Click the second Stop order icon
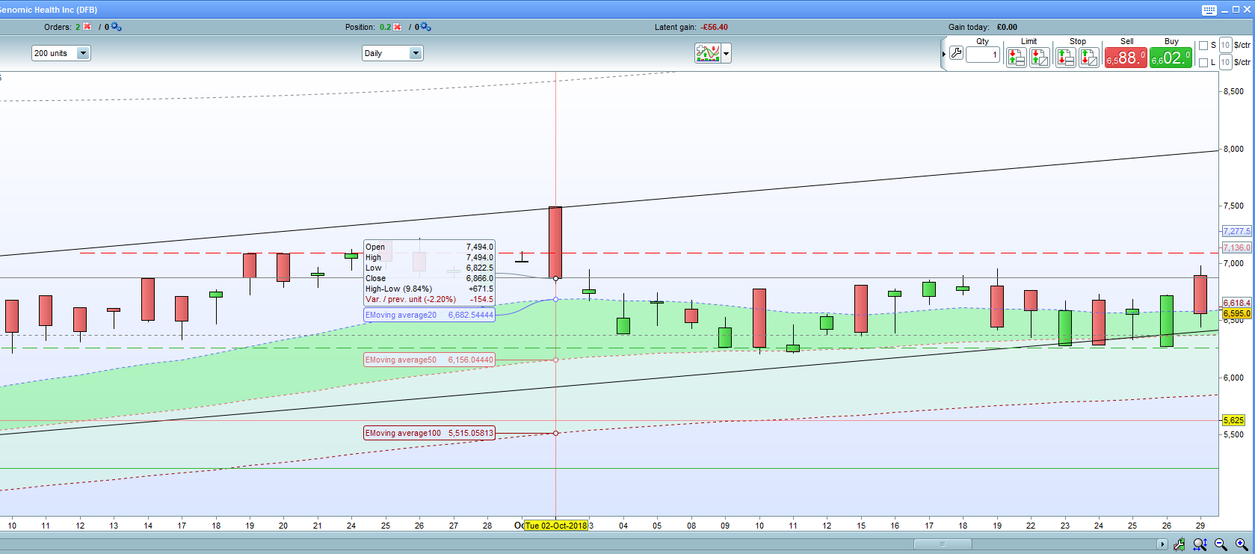Screen dimensions: 1255x554 tap(1088, 57)
